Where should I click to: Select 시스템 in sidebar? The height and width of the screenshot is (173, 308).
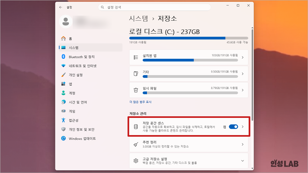pos(91,47)
